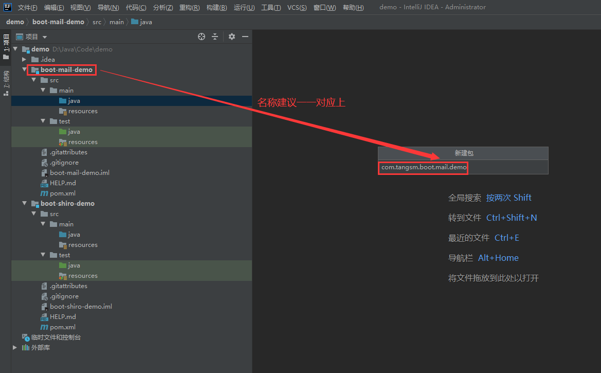601x373 pixels.
Task: Click the 外部库 library icon
Action: tap(26, 348)
